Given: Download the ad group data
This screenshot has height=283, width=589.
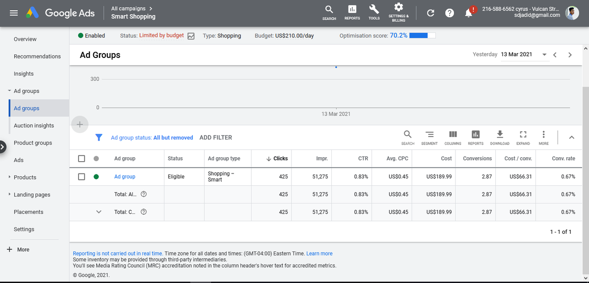Looking at the screenshot, I should (x=500, y=138).
